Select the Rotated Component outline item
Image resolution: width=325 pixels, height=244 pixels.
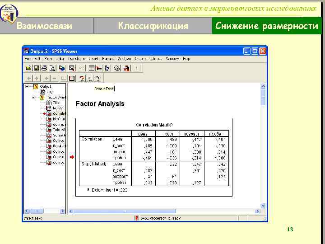[x=59, y=146]
